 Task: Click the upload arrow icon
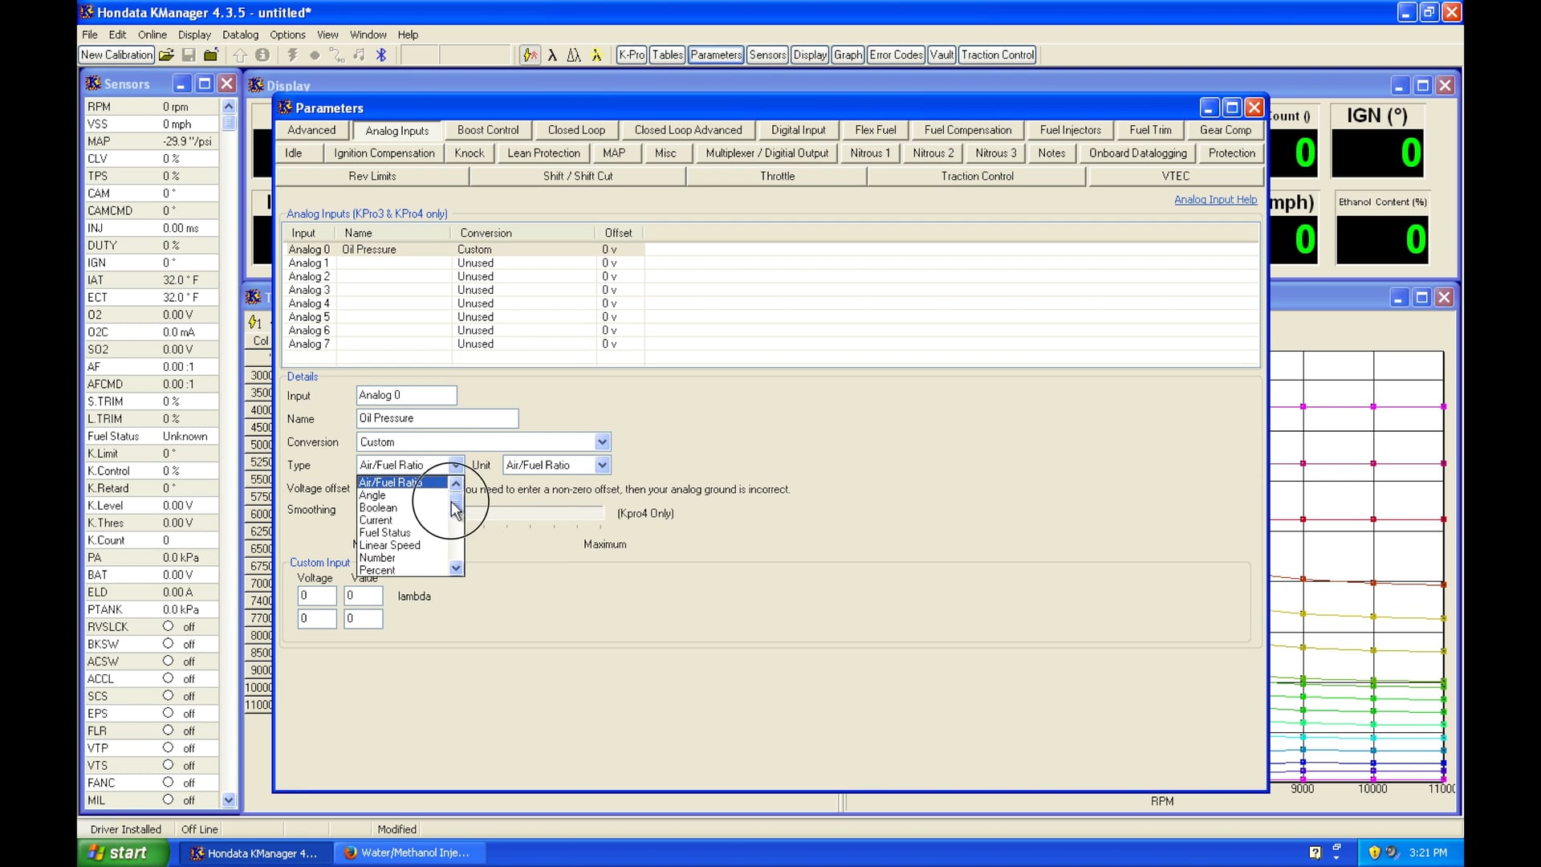tap(240, 55)
